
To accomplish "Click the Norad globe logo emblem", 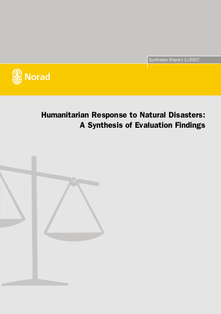I will pyautogui.click(x=17, y=77).
